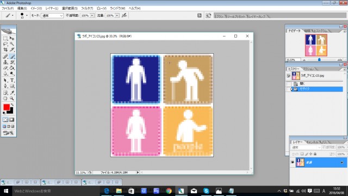
Task: Select the モザイク history state
Action: coord(318,89)
